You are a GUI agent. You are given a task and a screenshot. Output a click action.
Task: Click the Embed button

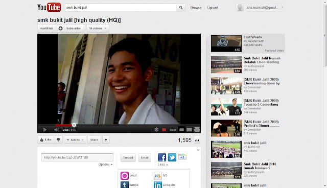tap(128, 157)
